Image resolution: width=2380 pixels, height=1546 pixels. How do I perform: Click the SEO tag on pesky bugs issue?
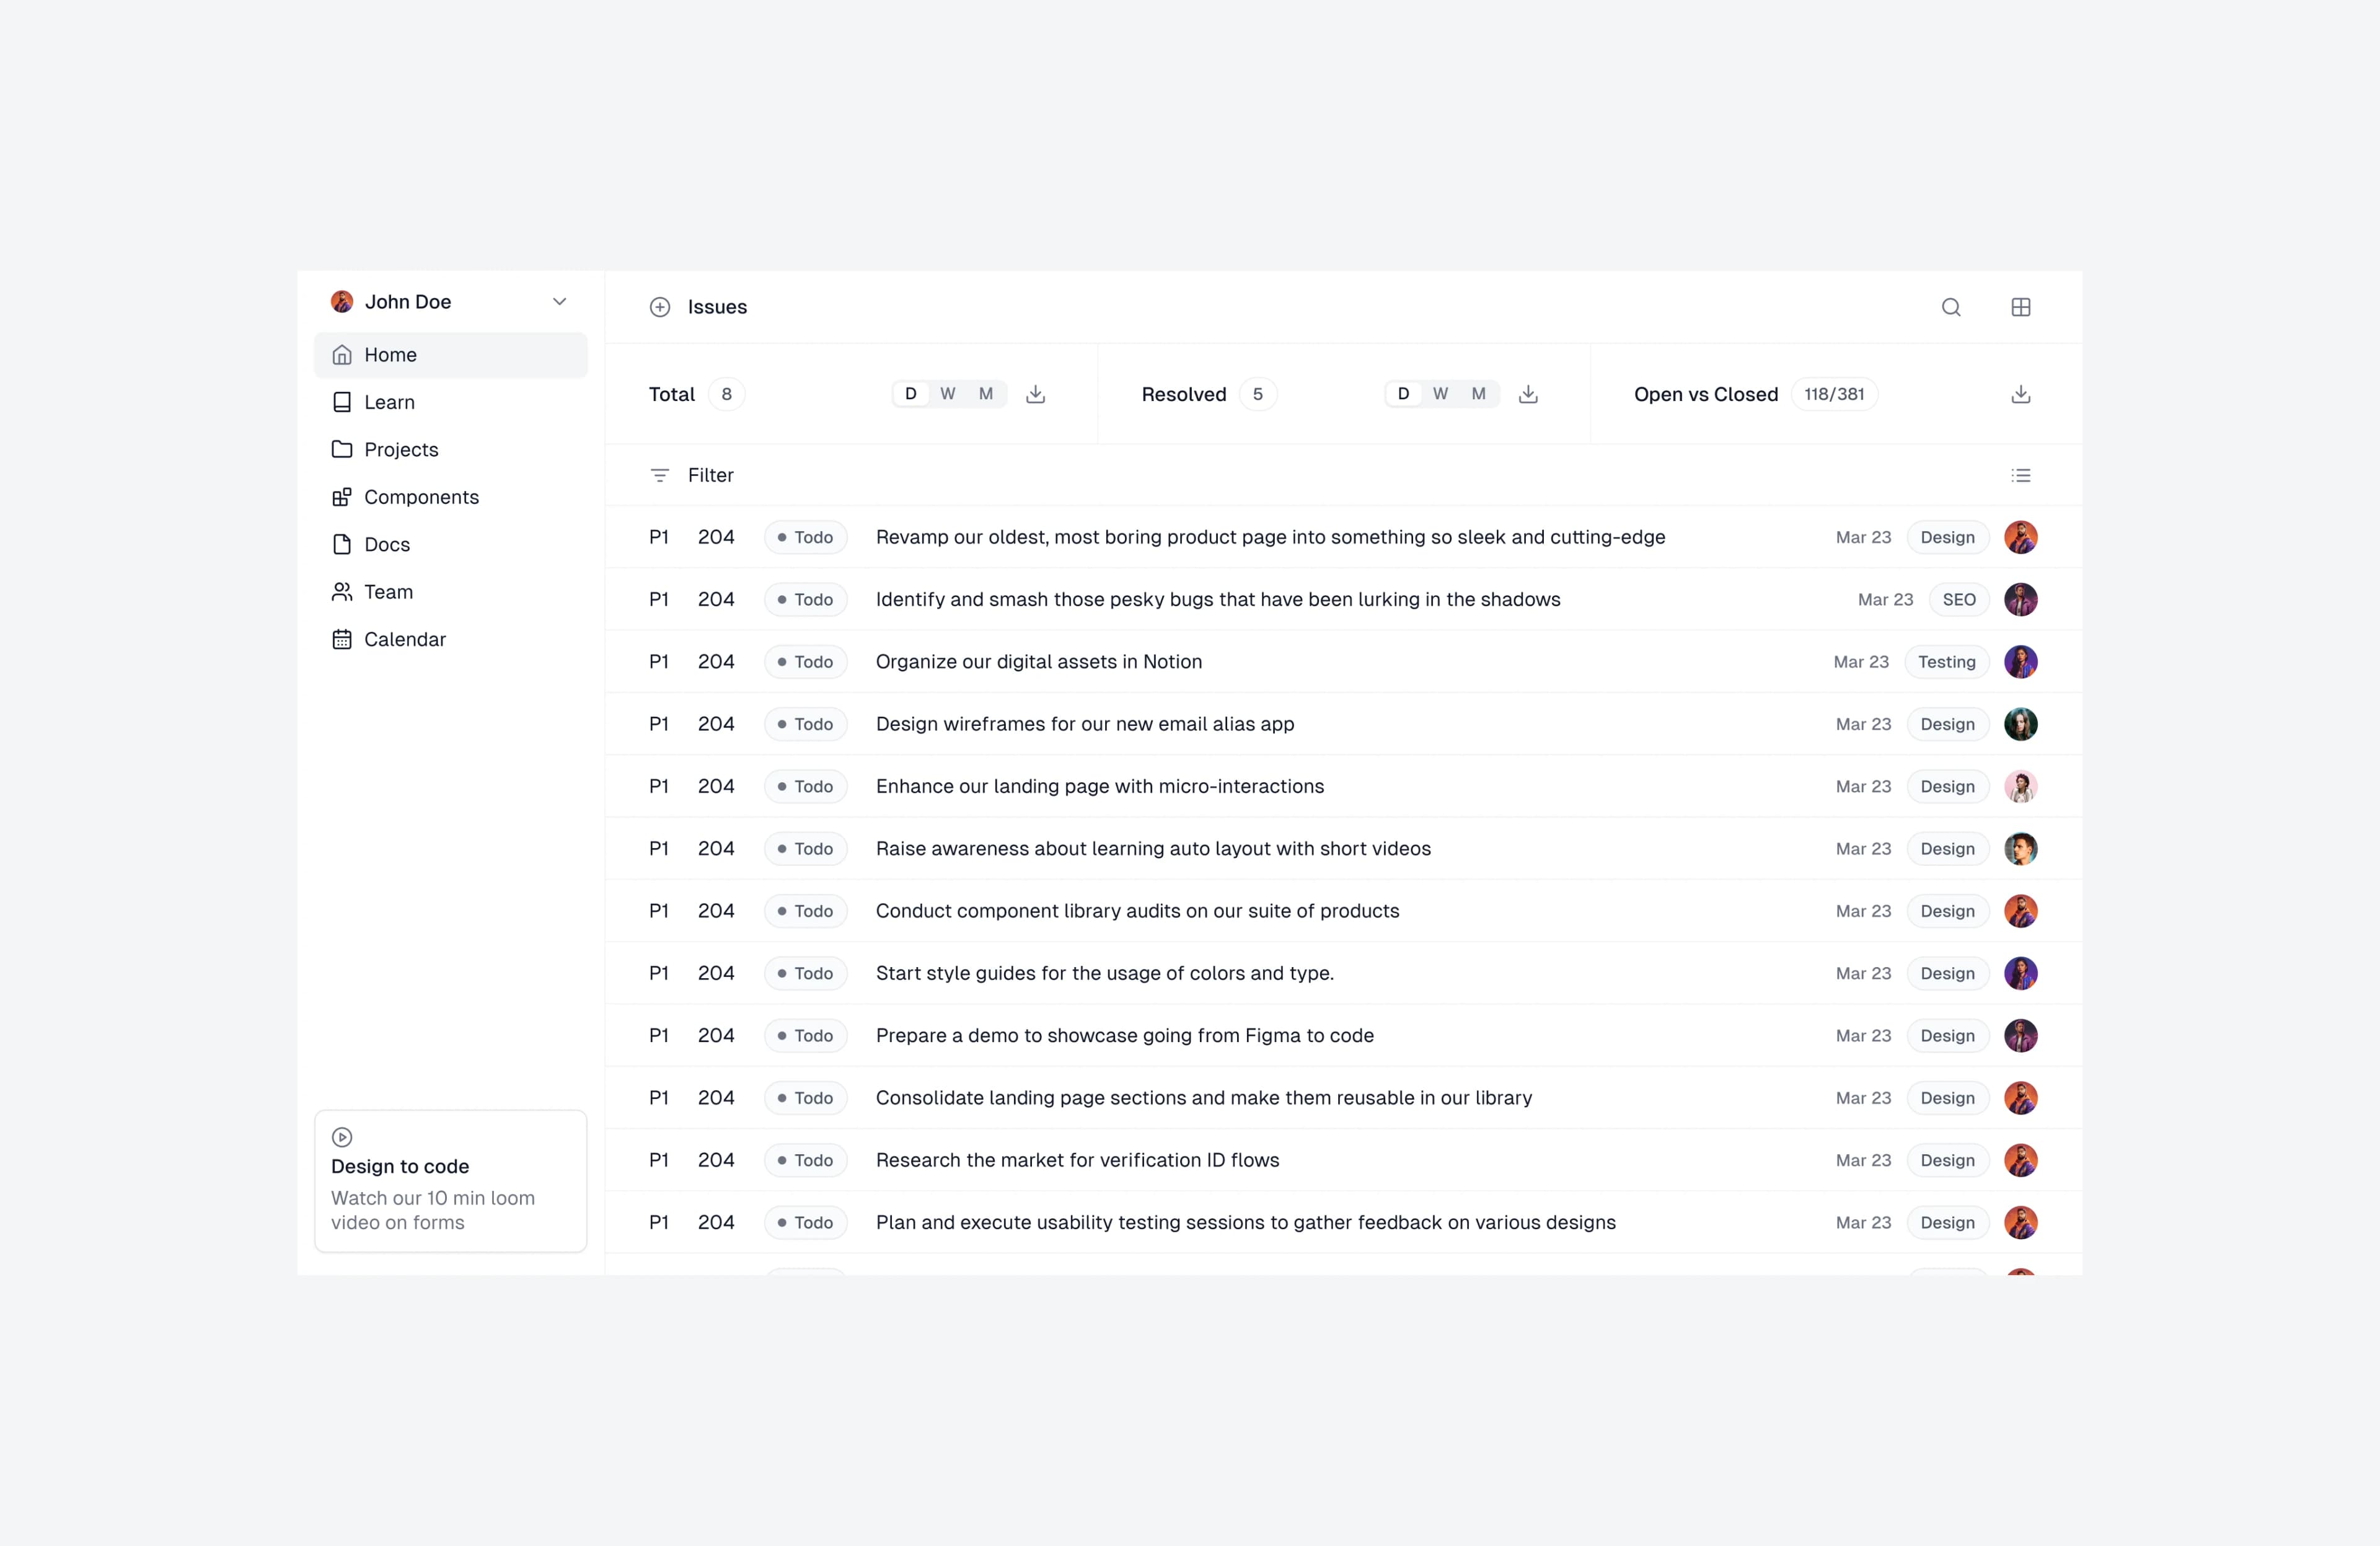[x=1959, y=599]
